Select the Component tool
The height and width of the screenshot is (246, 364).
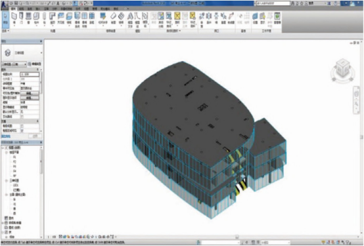pyautogui.click(x=36, y=18)
